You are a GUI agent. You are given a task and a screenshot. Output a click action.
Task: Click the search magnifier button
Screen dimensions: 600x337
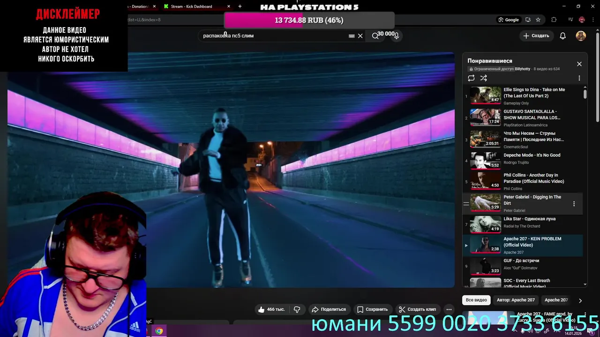tap(375, 36)
